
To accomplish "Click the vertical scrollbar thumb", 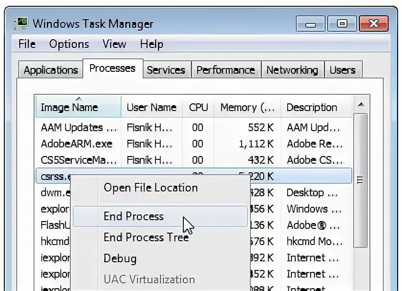I will (360, 180).
